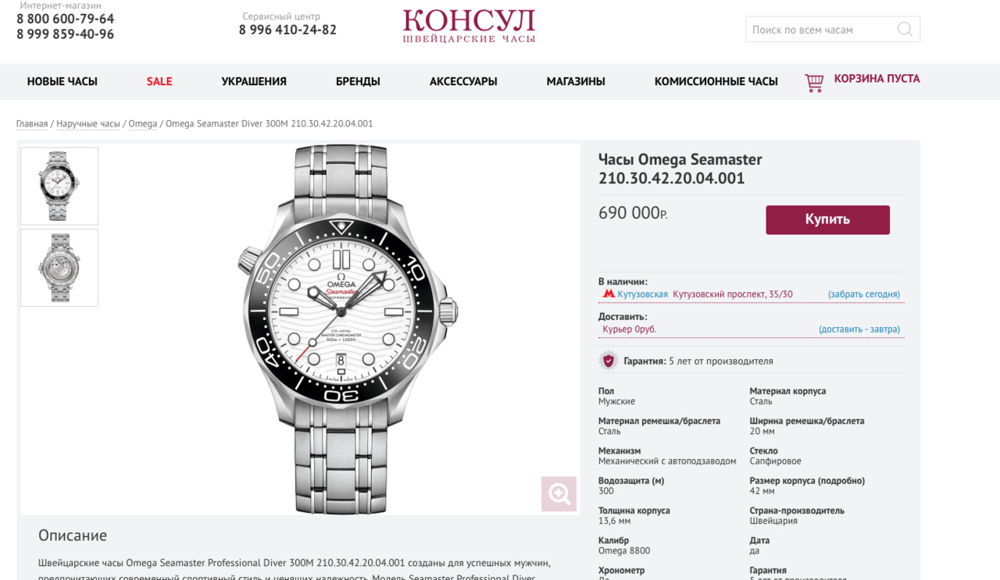Click the доставить - завтра link
Viewport: 1000px width, 580px height.
point(859,329)
